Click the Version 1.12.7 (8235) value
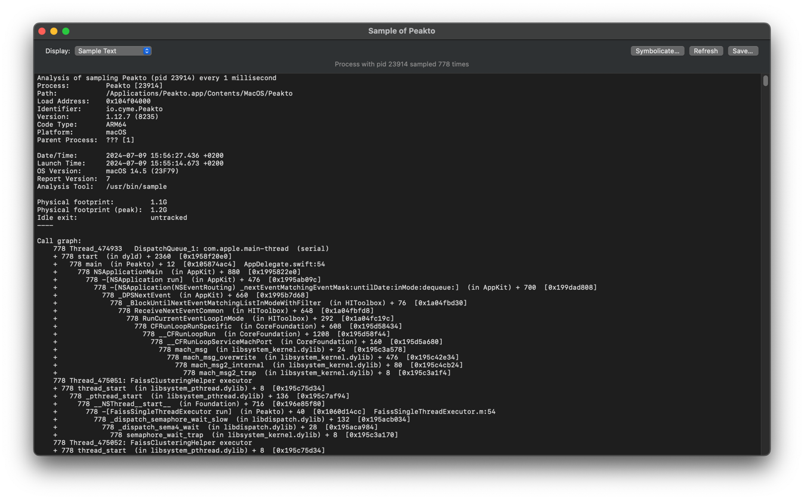The image size is (804, 500). (132, 116)
